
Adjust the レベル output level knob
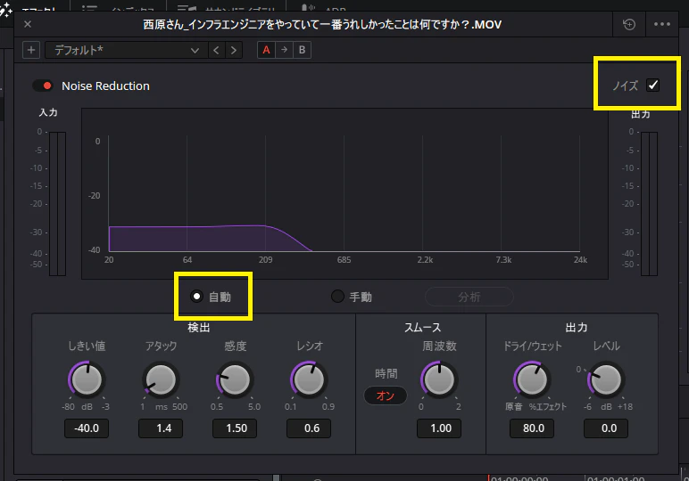point(606,379)
